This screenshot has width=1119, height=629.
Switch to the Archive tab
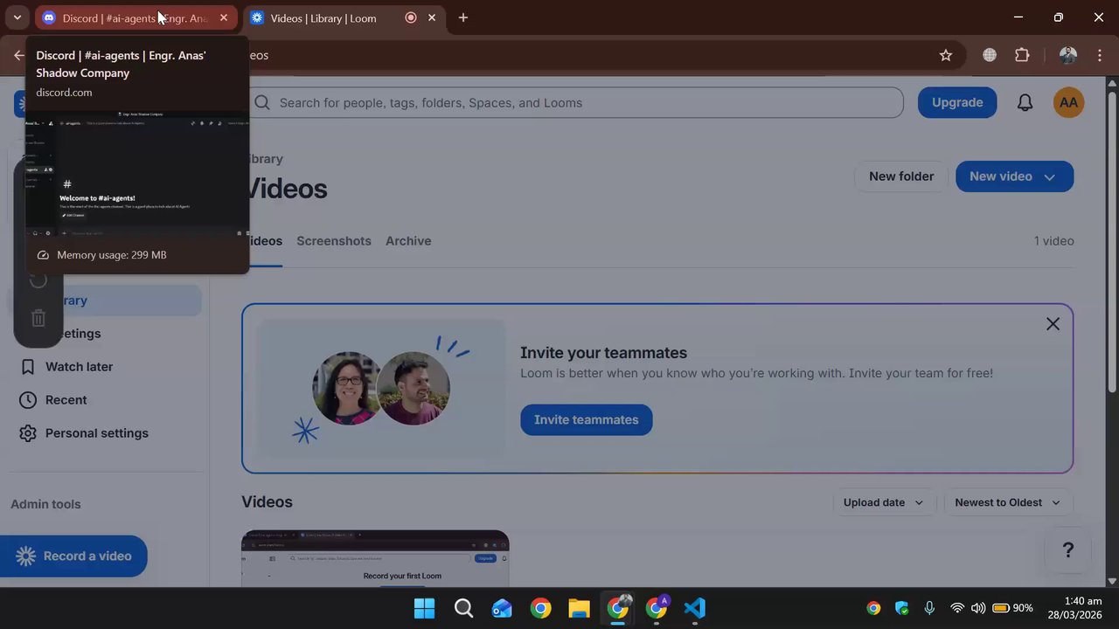(408, 241)
